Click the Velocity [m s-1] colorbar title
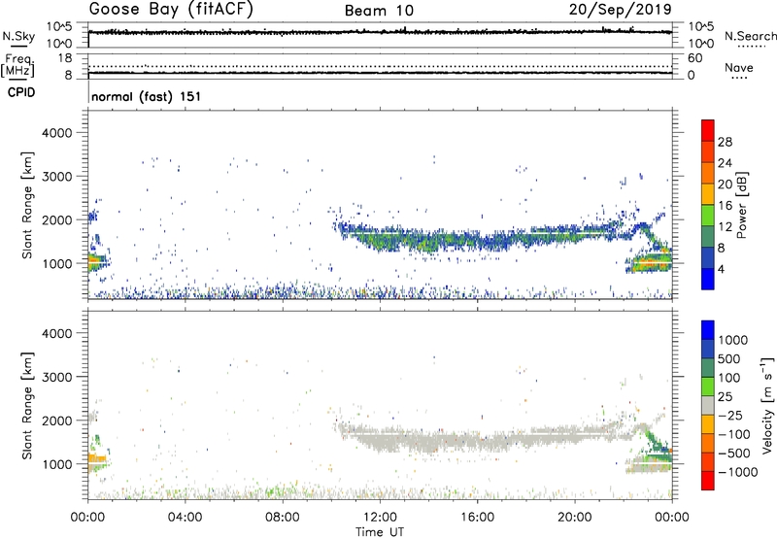 tap(767, 405)
